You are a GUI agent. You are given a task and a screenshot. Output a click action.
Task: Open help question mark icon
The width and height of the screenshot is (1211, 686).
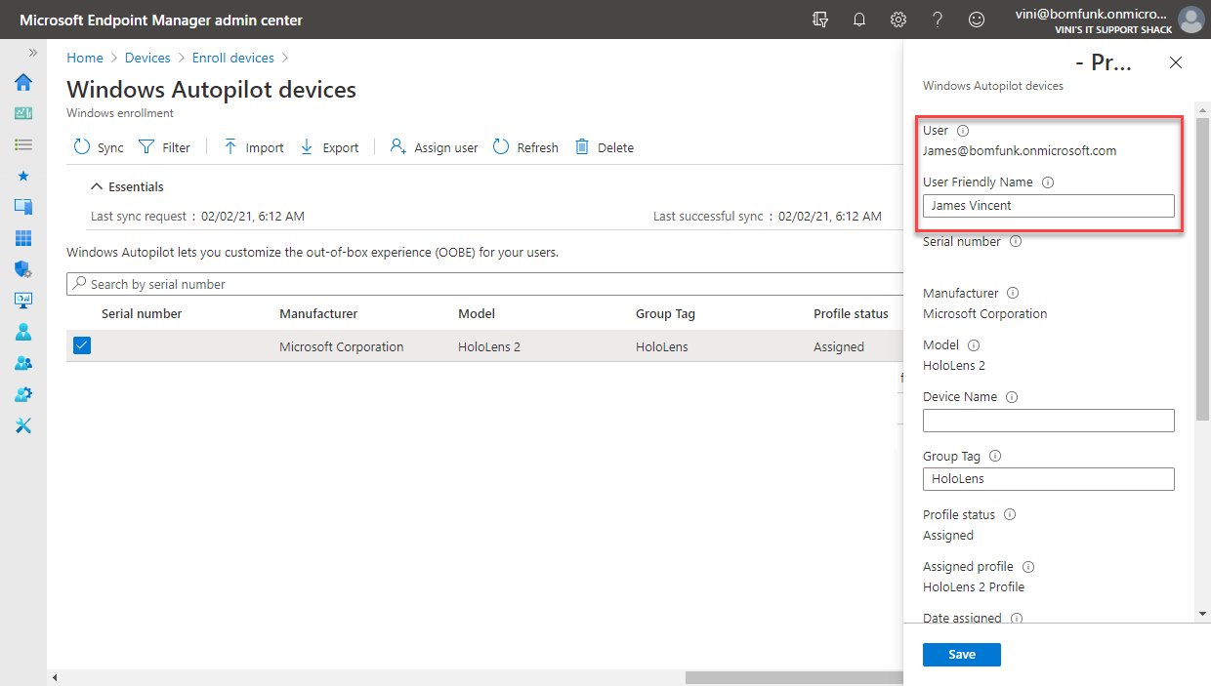pyautogui.click(x=938, y=20)
